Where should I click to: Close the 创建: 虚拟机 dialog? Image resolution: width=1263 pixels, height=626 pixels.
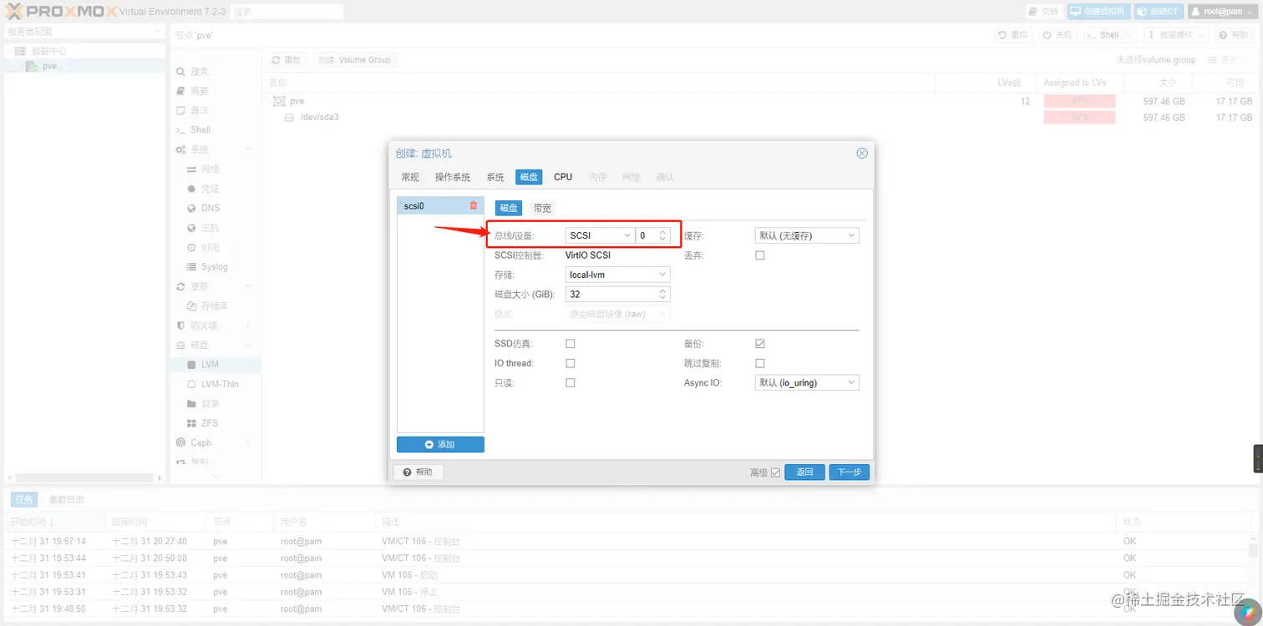coord(862,154)
